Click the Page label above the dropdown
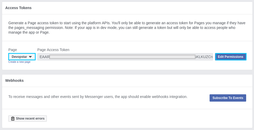 coord(13,50)
